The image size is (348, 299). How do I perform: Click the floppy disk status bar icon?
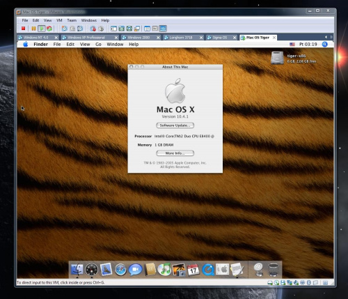click(283, 282)
